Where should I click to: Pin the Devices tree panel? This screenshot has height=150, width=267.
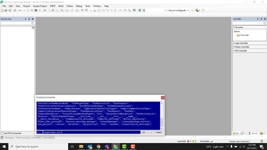(x=29, y=19)
